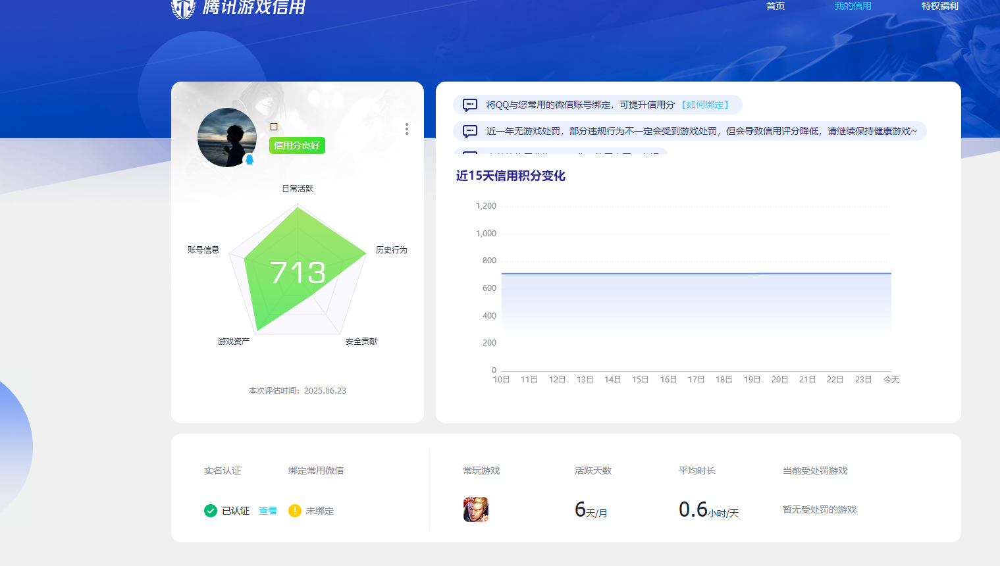Click the 平均时长 label
1000x566 pixels.
(697, 471)
